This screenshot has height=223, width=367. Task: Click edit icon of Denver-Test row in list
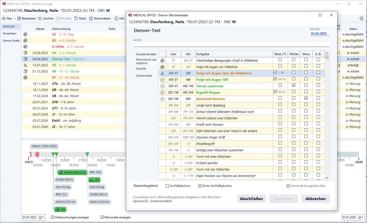[25, 59]
